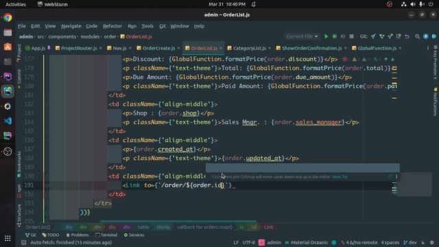Click Activities in the top bar

[16, 4]
